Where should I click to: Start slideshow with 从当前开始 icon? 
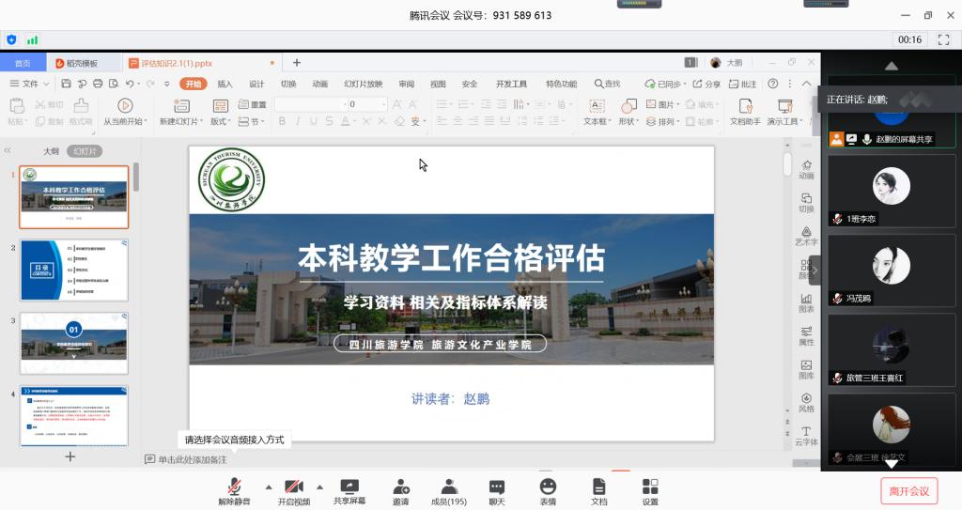(125, 105)
